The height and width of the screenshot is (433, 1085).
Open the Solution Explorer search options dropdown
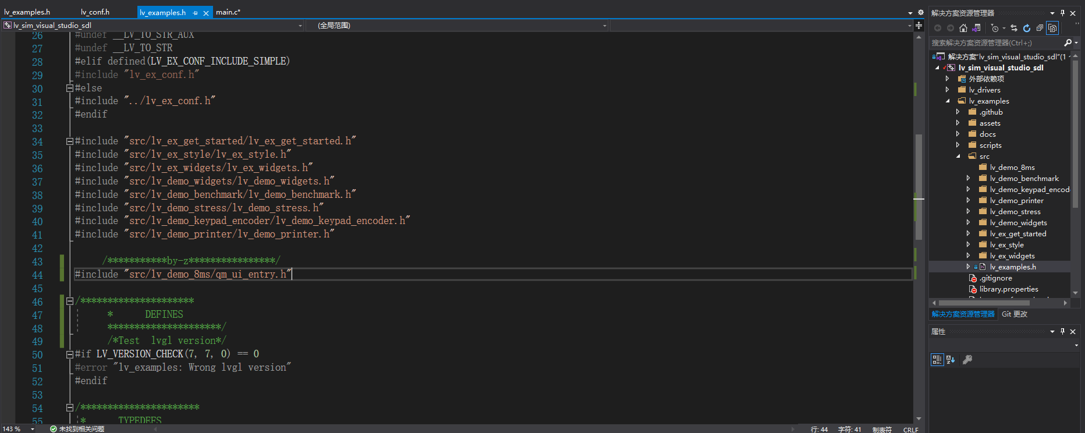(x=1076, y=42)
